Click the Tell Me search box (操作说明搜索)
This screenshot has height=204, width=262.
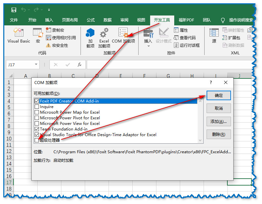point(241,20)
